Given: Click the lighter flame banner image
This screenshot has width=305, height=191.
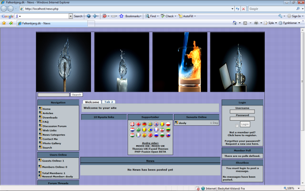Looking at the screenshot, I should pyautogui.click(x=237, y=62).
